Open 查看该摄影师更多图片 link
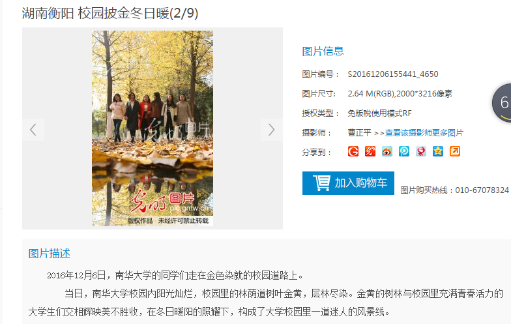The image size is (511, 324). (424, 133)
